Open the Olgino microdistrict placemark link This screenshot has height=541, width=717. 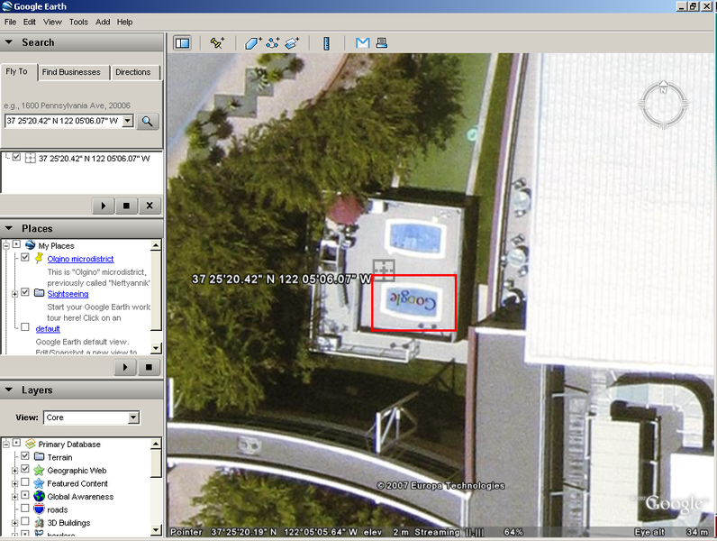(80, 259)
